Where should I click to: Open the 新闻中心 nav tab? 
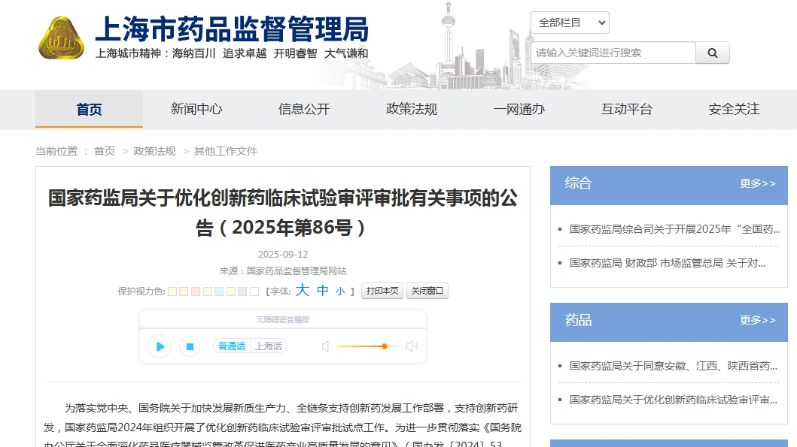click(196, 109)
